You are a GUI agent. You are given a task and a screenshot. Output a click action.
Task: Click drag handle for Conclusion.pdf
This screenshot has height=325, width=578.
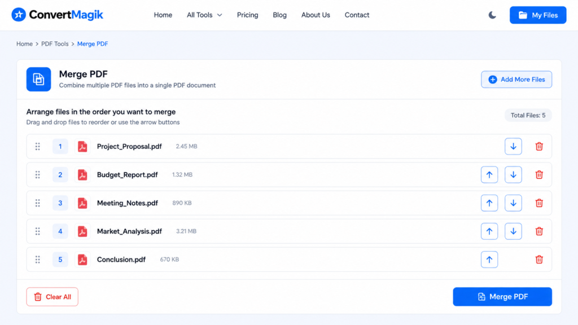point(38,260)
